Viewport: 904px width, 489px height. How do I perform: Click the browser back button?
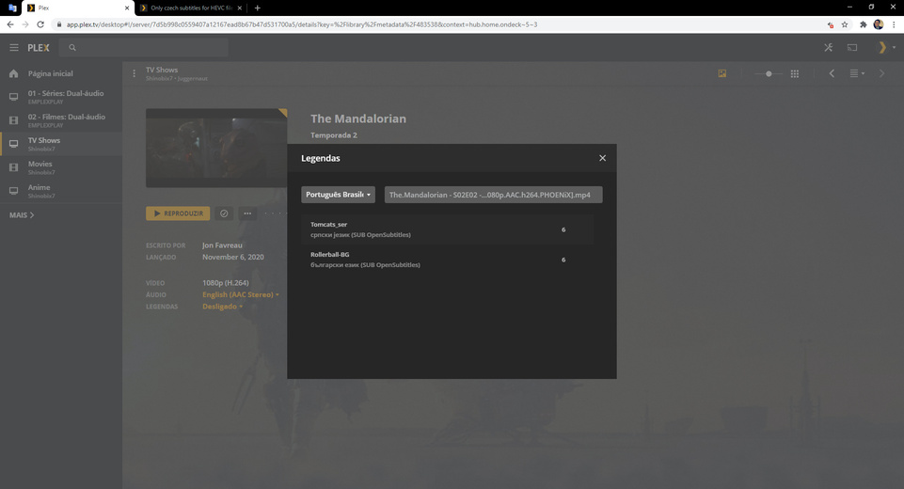[9, 24]
